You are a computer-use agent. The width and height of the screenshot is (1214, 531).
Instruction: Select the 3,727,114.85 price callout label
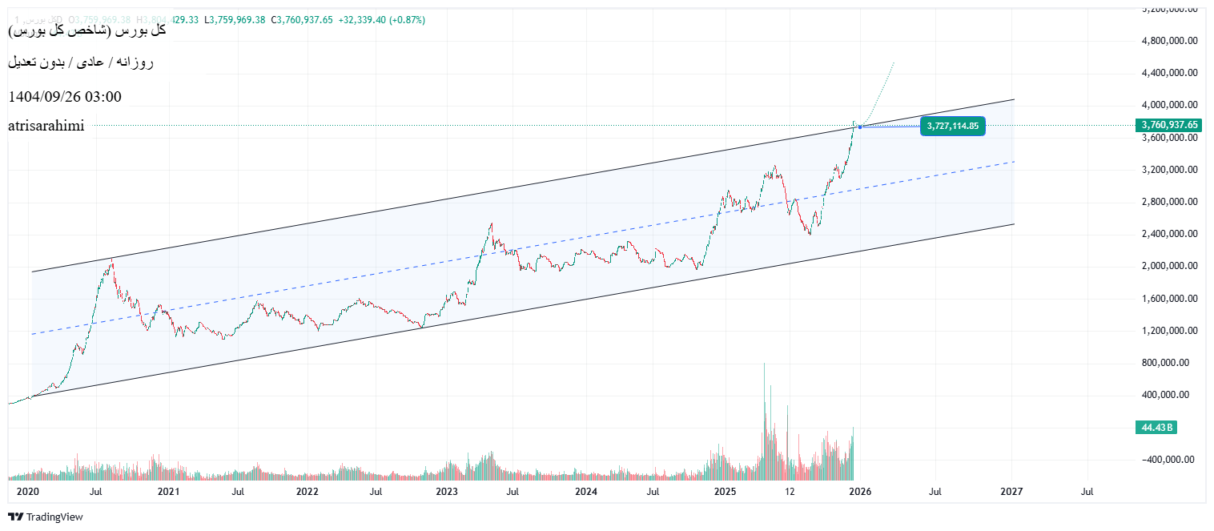coord(952,126)
